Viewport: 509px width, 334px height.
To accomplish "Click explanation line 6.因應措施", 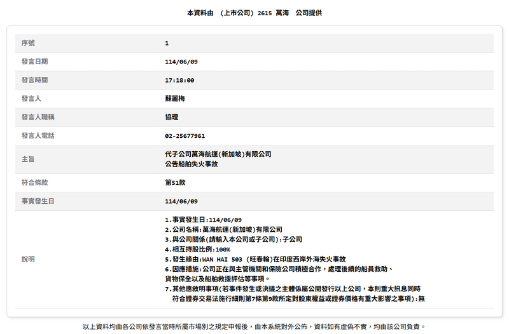I will click(279, 269).
